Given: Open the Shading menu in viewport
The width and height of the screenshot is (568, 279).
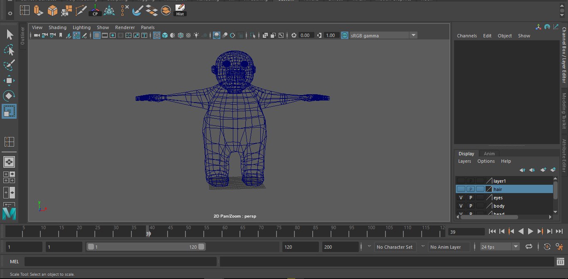Looking at the screenshot, I should [57, 27].
